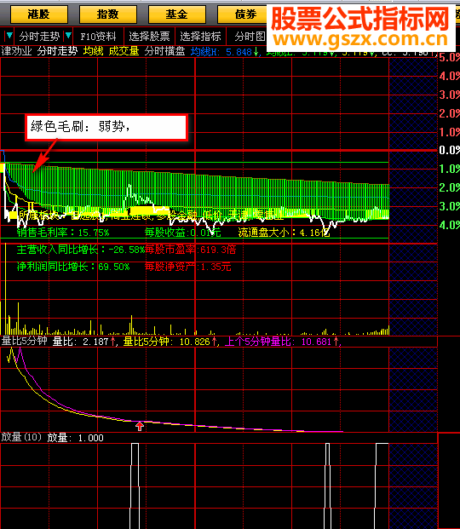Select the yellow 均线 indicator label
Viewport: 460px width, 529px height.
point(94,51)
